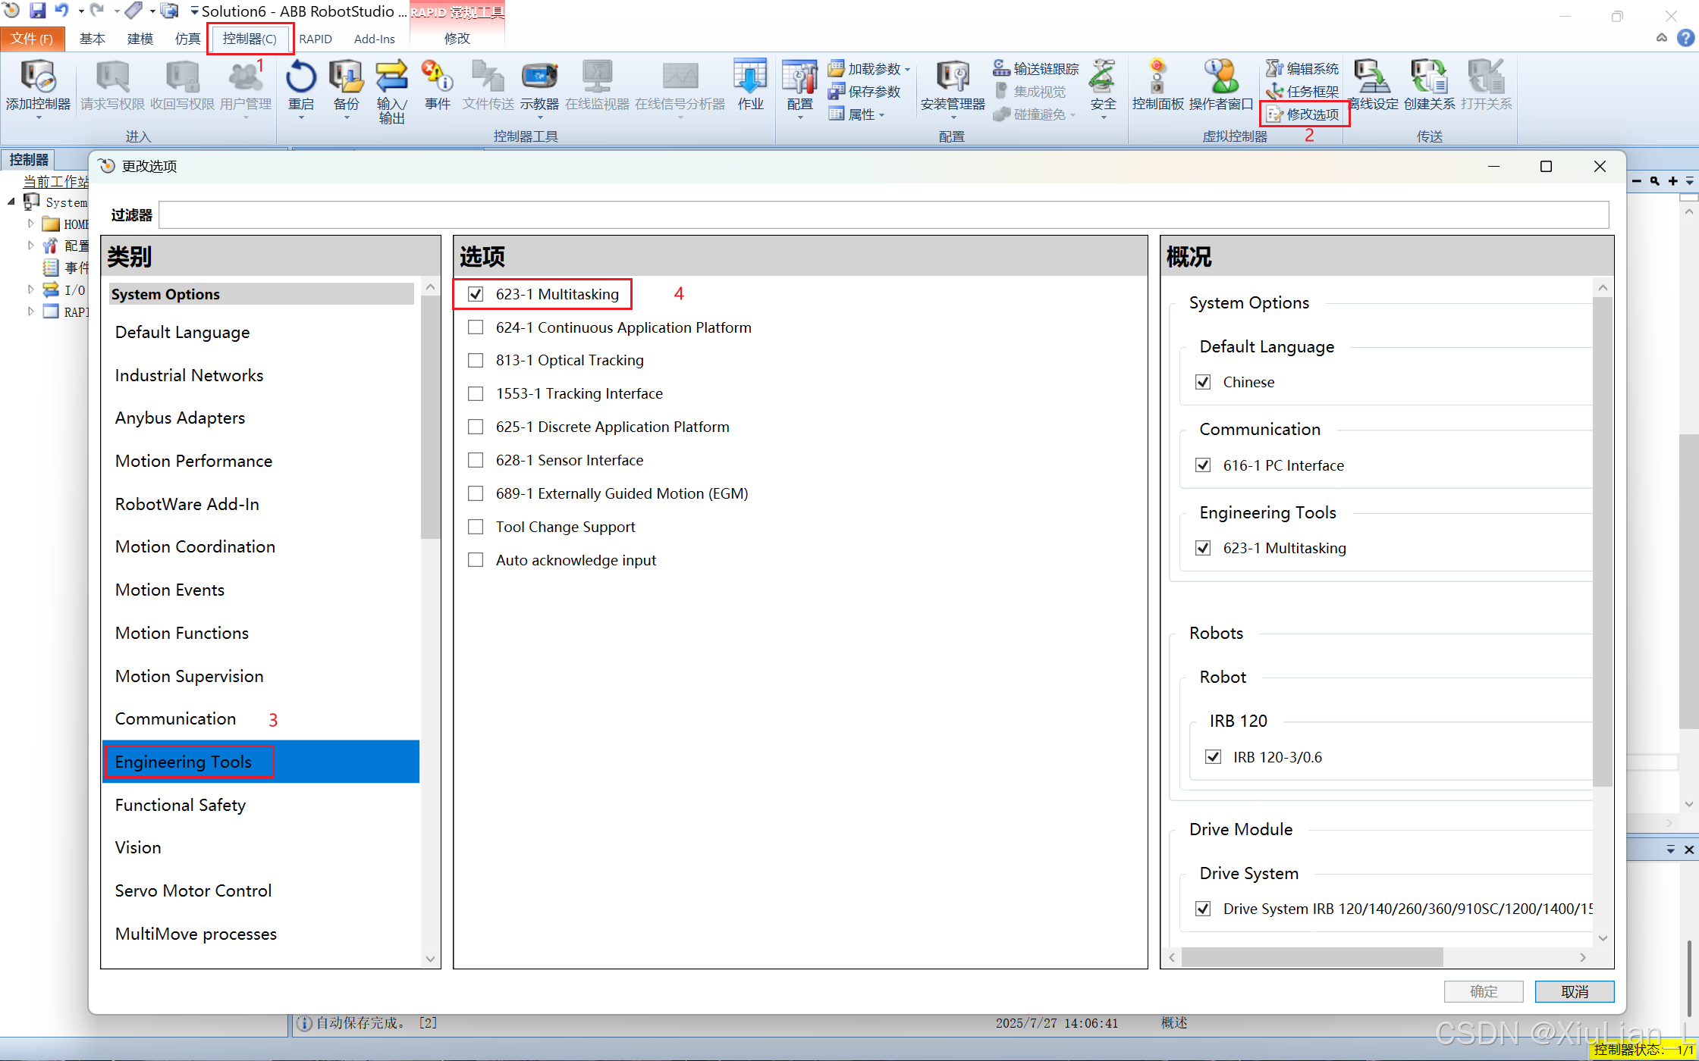The image size is (1699, 1061).
Task: Click the 确定 confirm button
Action: pyautogui.click(x=1484, y=992)
